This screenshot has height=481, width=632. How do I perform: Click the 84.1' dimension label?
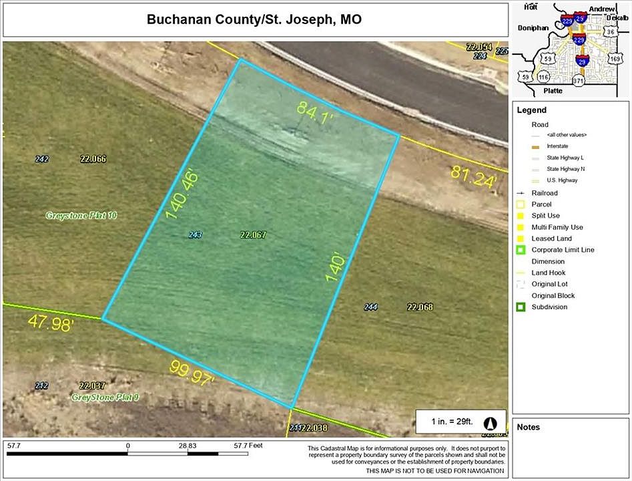click(315, 114)
